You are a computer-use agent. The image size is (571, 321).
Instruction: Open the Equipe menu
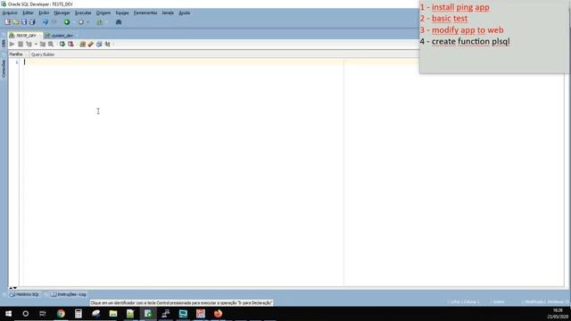point(122,12)
